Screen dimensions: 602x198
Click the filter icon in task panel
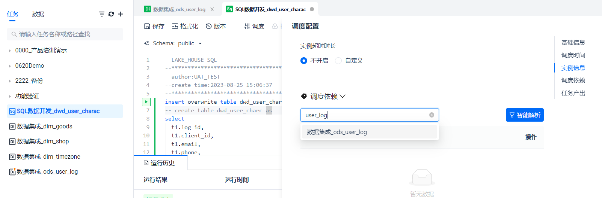[101, 14]
